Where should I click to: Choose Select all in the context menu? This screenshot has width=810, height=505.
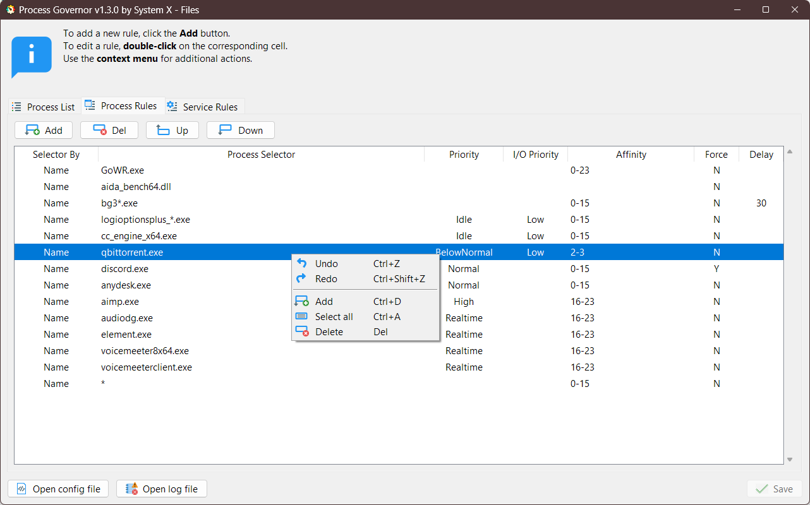365,317
